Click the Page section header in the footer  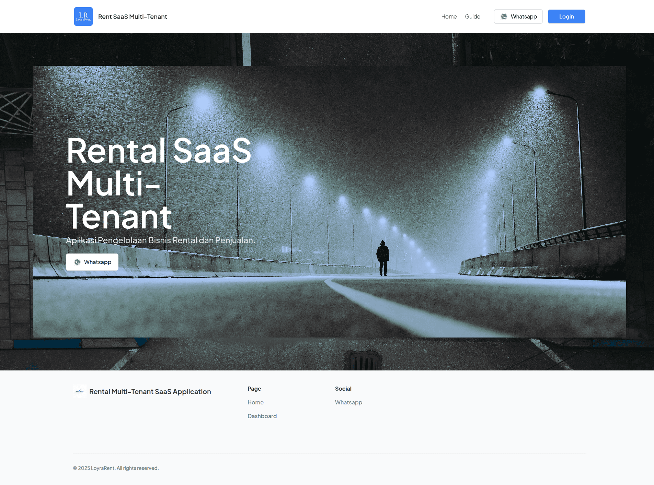(x=254, y=389)
